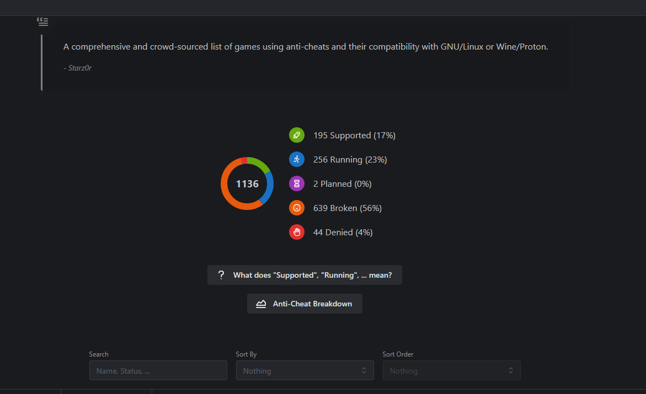Screen dimensions: 646x394
Task: Click the question mark icon
Action: coord(221,275)
